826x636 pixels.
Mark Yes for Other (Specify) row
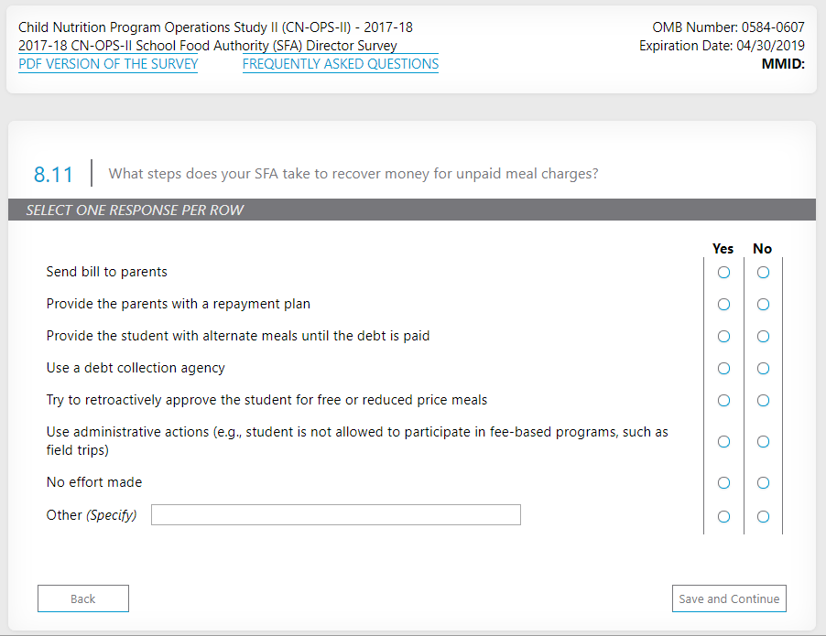click(x=723, y=517)
